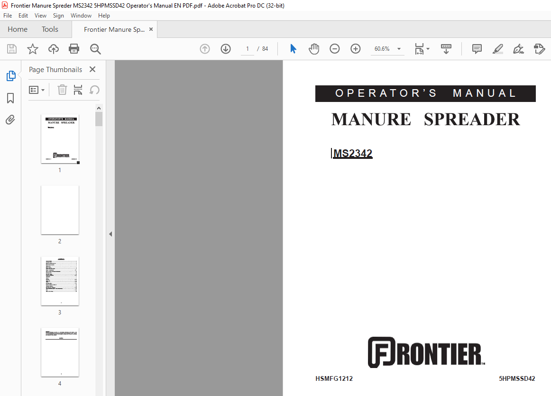Add a comment sticky note
This screenshot has height=396, width=551.
pyautogui.click(x=477, y=49)
